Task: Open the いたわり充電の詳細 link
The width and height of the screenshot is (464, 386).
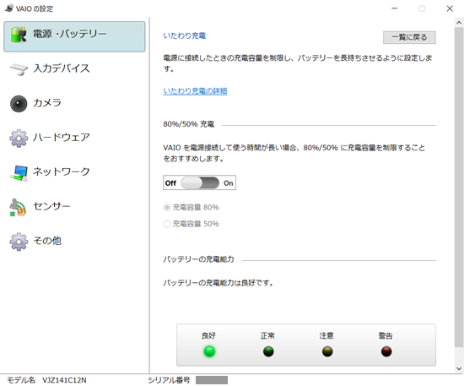Action: click(195, 91)
